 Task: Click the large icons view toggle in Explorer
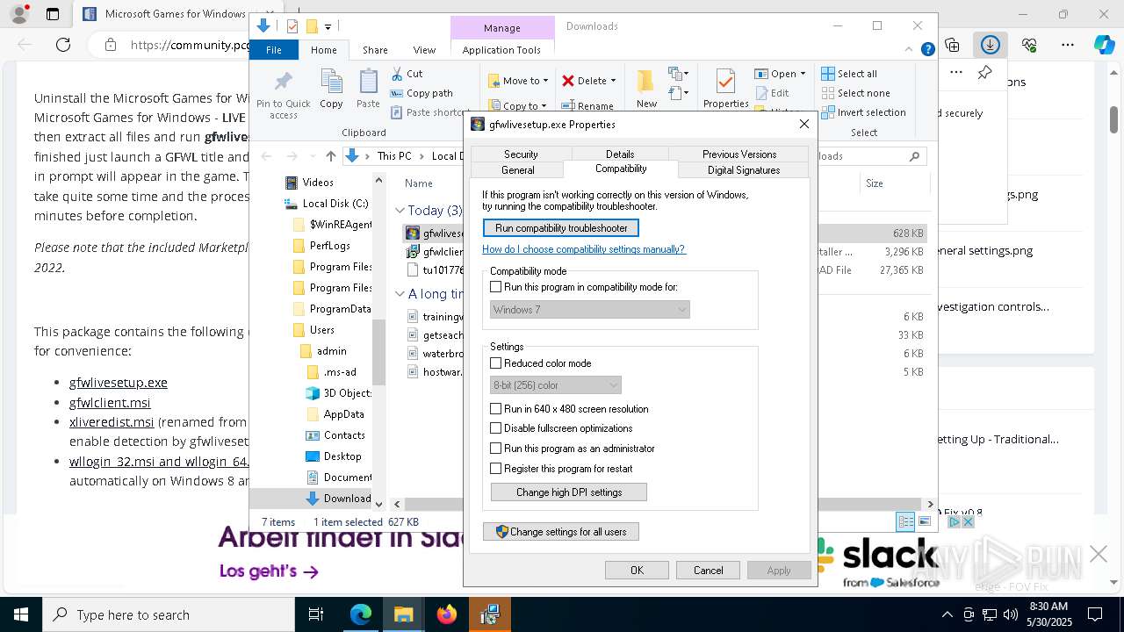(924, 521)
